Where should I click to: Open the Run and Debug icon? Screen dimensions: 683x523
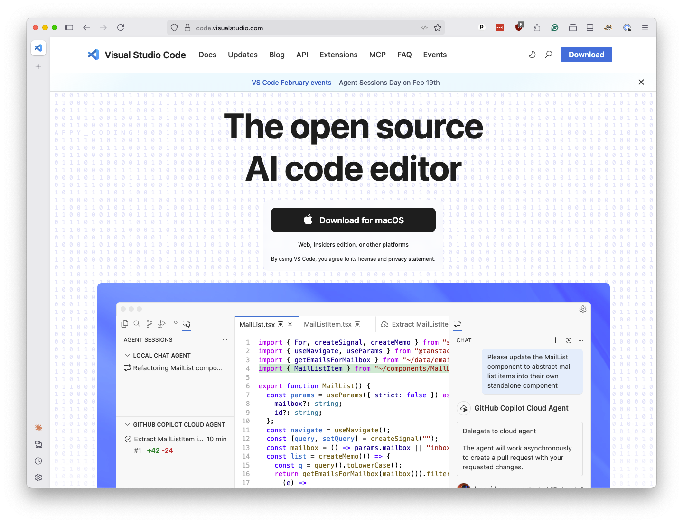pyautogui.click(x=161, y=324)
